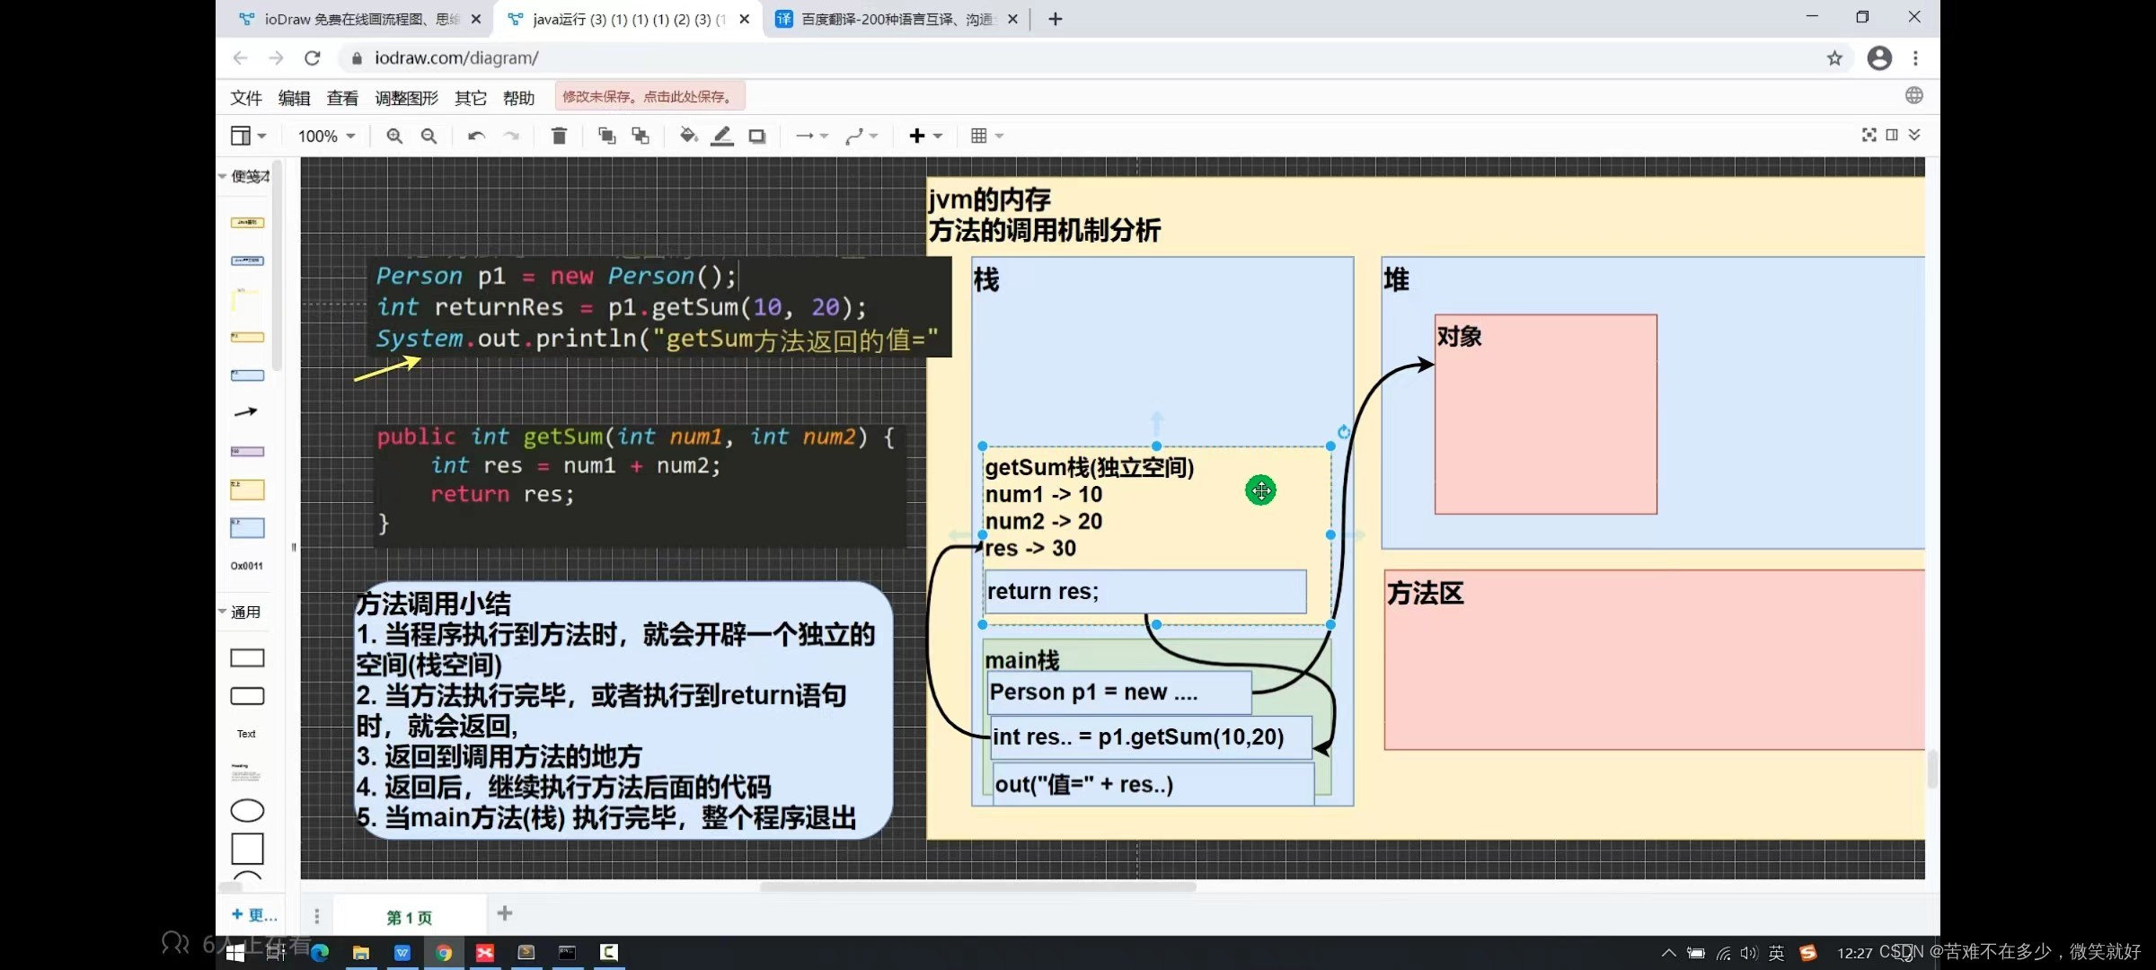Image resolution: width=2156 pixels, height=970 pixels.
Task: Open File Explorer from the taskbar
Action: pyautogui.click(x=361, y=952)
